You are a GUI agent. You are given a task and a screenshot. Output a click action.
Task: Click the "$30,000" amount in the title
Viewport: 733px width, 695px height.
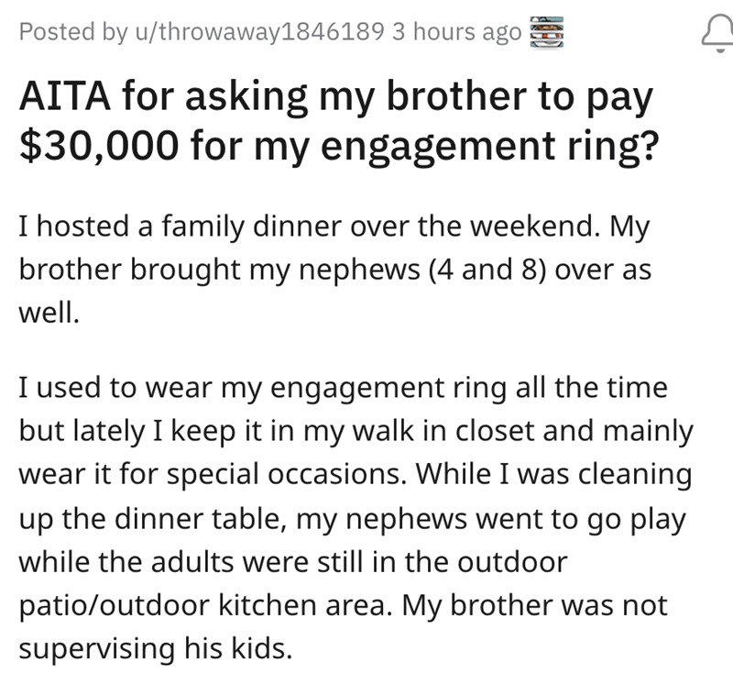coord(93,147)
